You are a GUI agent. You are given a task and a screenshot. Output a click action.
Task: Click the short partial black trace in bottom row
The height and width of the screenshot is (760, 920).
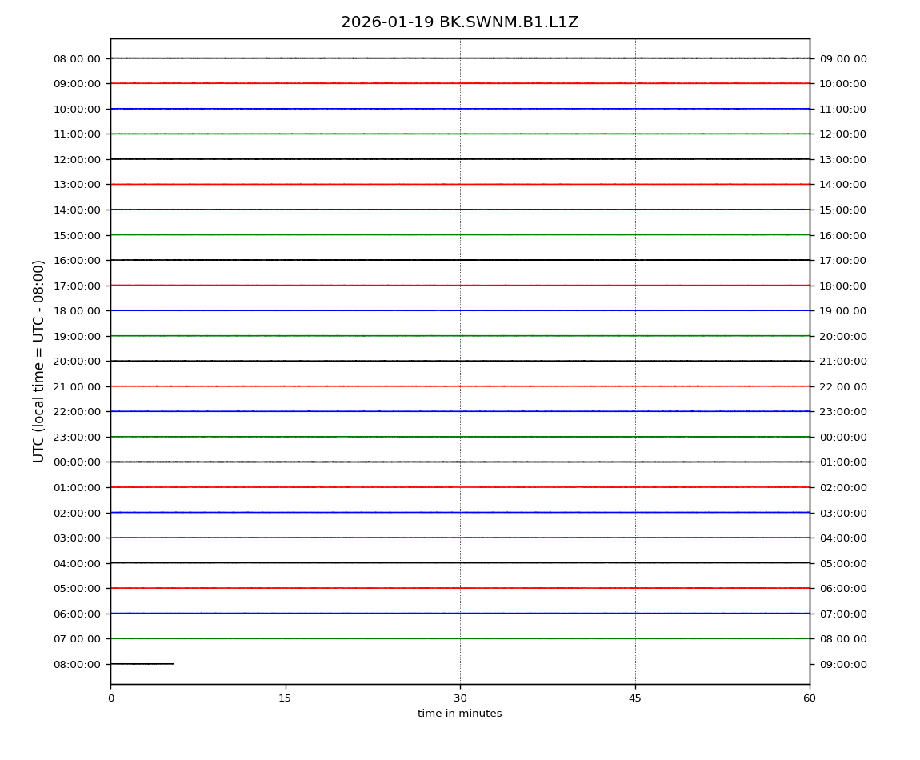click(x=142, y=664)
